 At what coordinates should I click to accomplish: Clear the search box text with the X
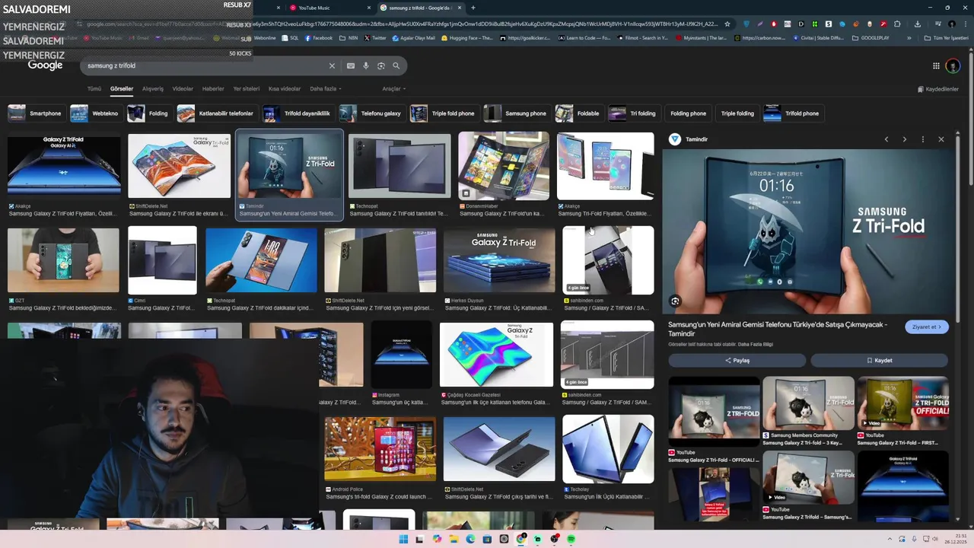pos(332,65)
